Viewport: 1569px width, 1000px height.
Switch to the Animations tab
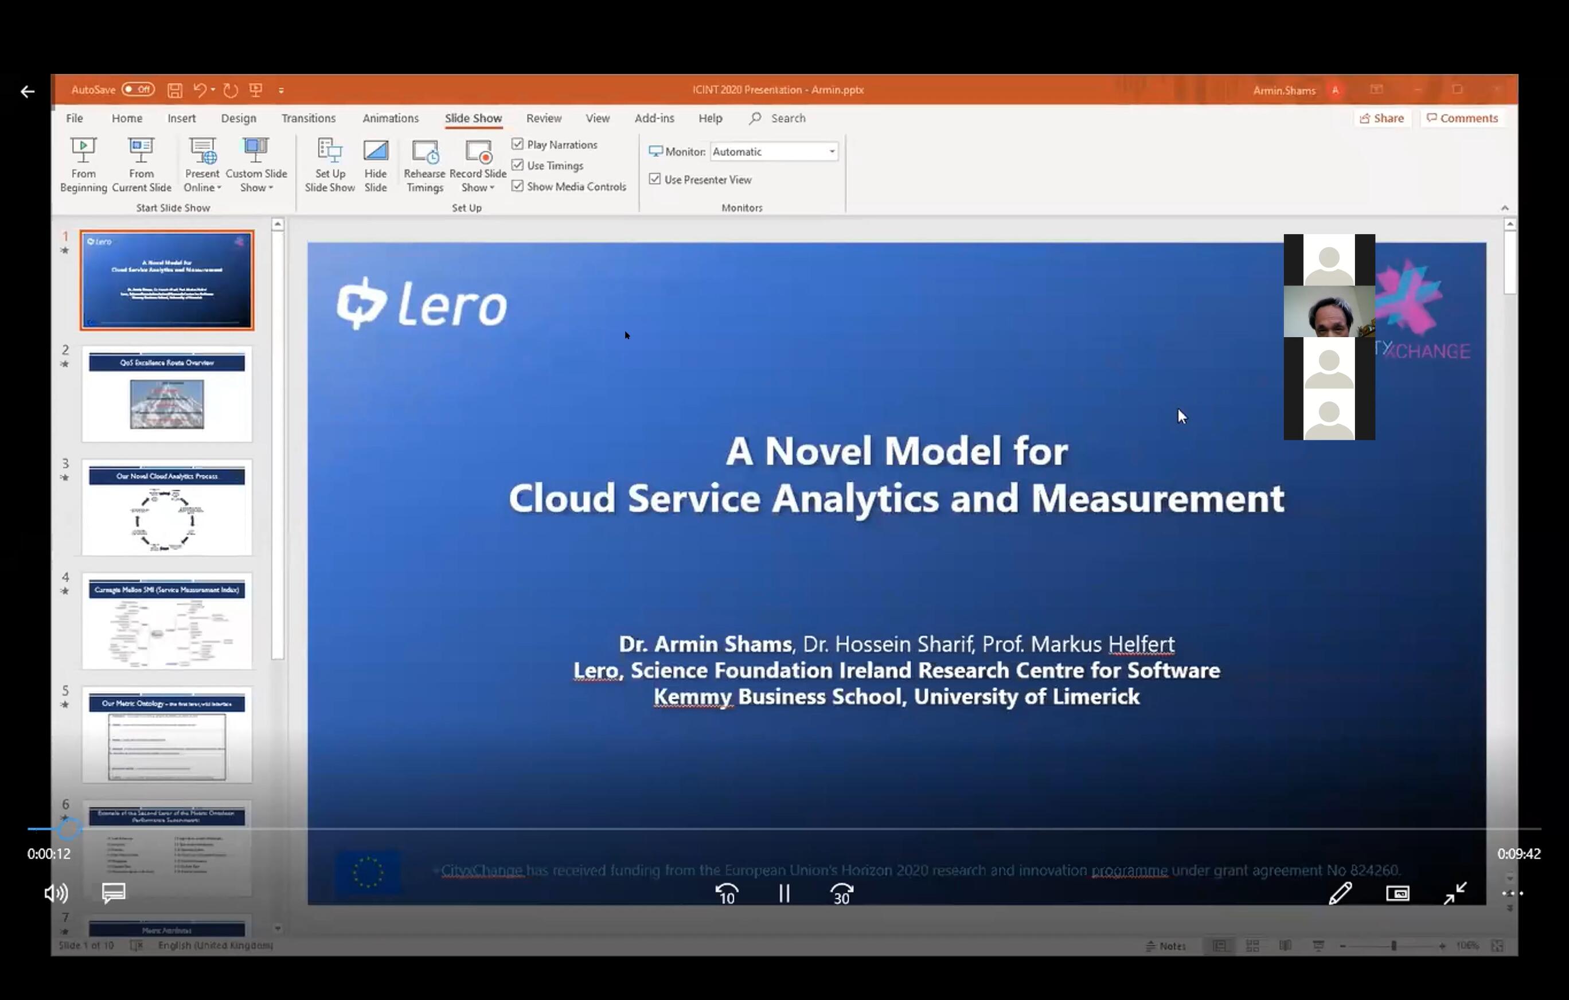[391, 119]
